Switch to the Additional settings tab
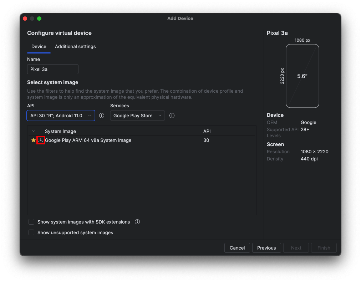This screenshot has width=361, height=282. coord(75,46)
